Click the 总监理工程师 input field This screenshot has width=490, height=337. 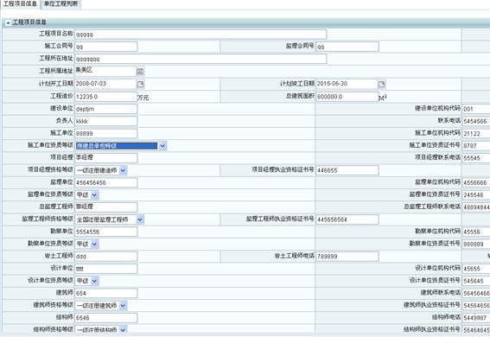pos(106,207)
